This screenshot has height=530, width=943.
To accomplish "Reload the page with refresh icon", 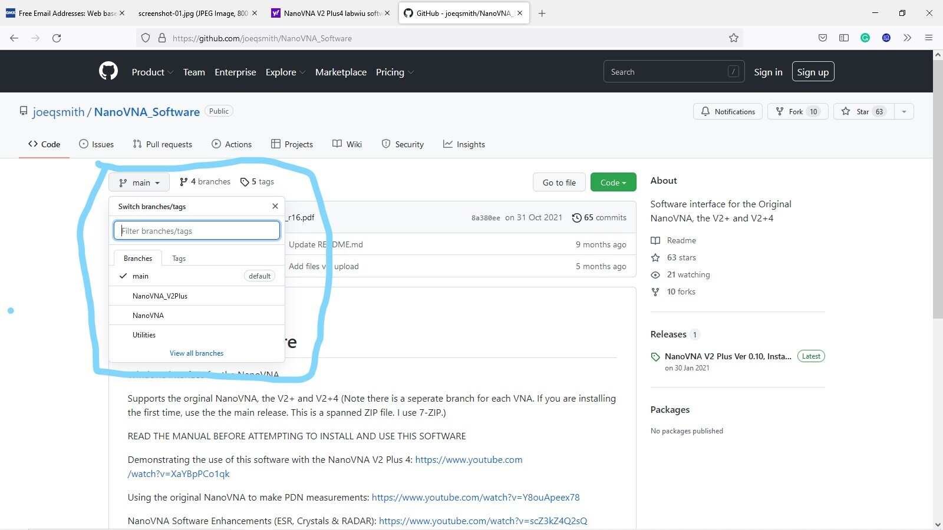I will pos(57,38).
